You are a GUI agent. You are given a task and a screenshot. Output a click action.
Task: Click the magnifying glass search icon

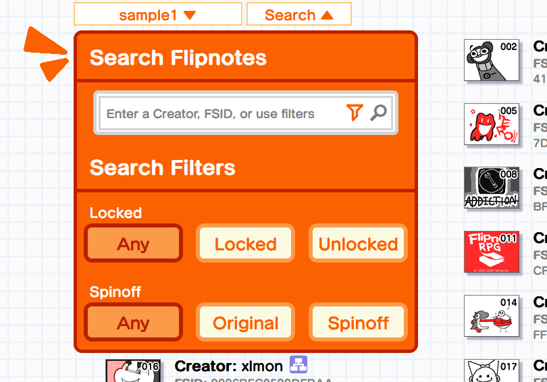[378, 113]
